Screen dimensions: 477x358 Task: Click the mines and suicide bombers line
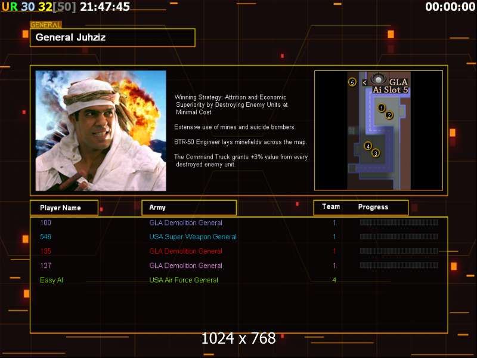pyautogui.click(x=235, y=127)
